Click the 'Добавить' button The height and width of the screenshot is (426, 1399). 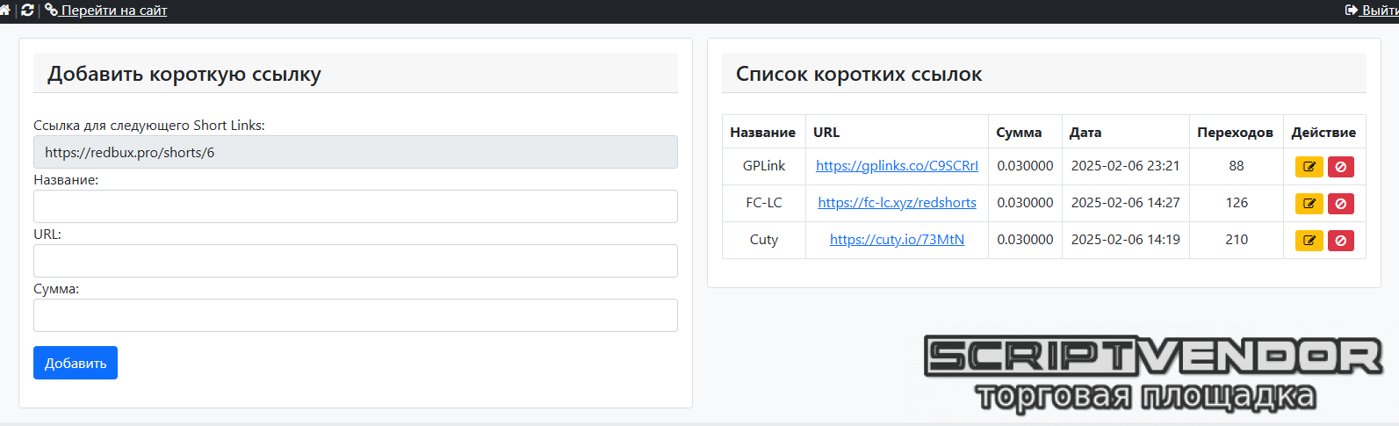pos(76,363)
